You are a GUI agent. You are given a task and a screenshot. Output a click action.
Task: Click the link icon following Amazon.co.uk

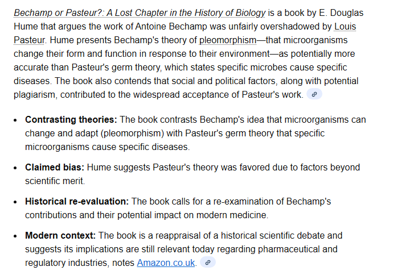click(x=207, y=262)
